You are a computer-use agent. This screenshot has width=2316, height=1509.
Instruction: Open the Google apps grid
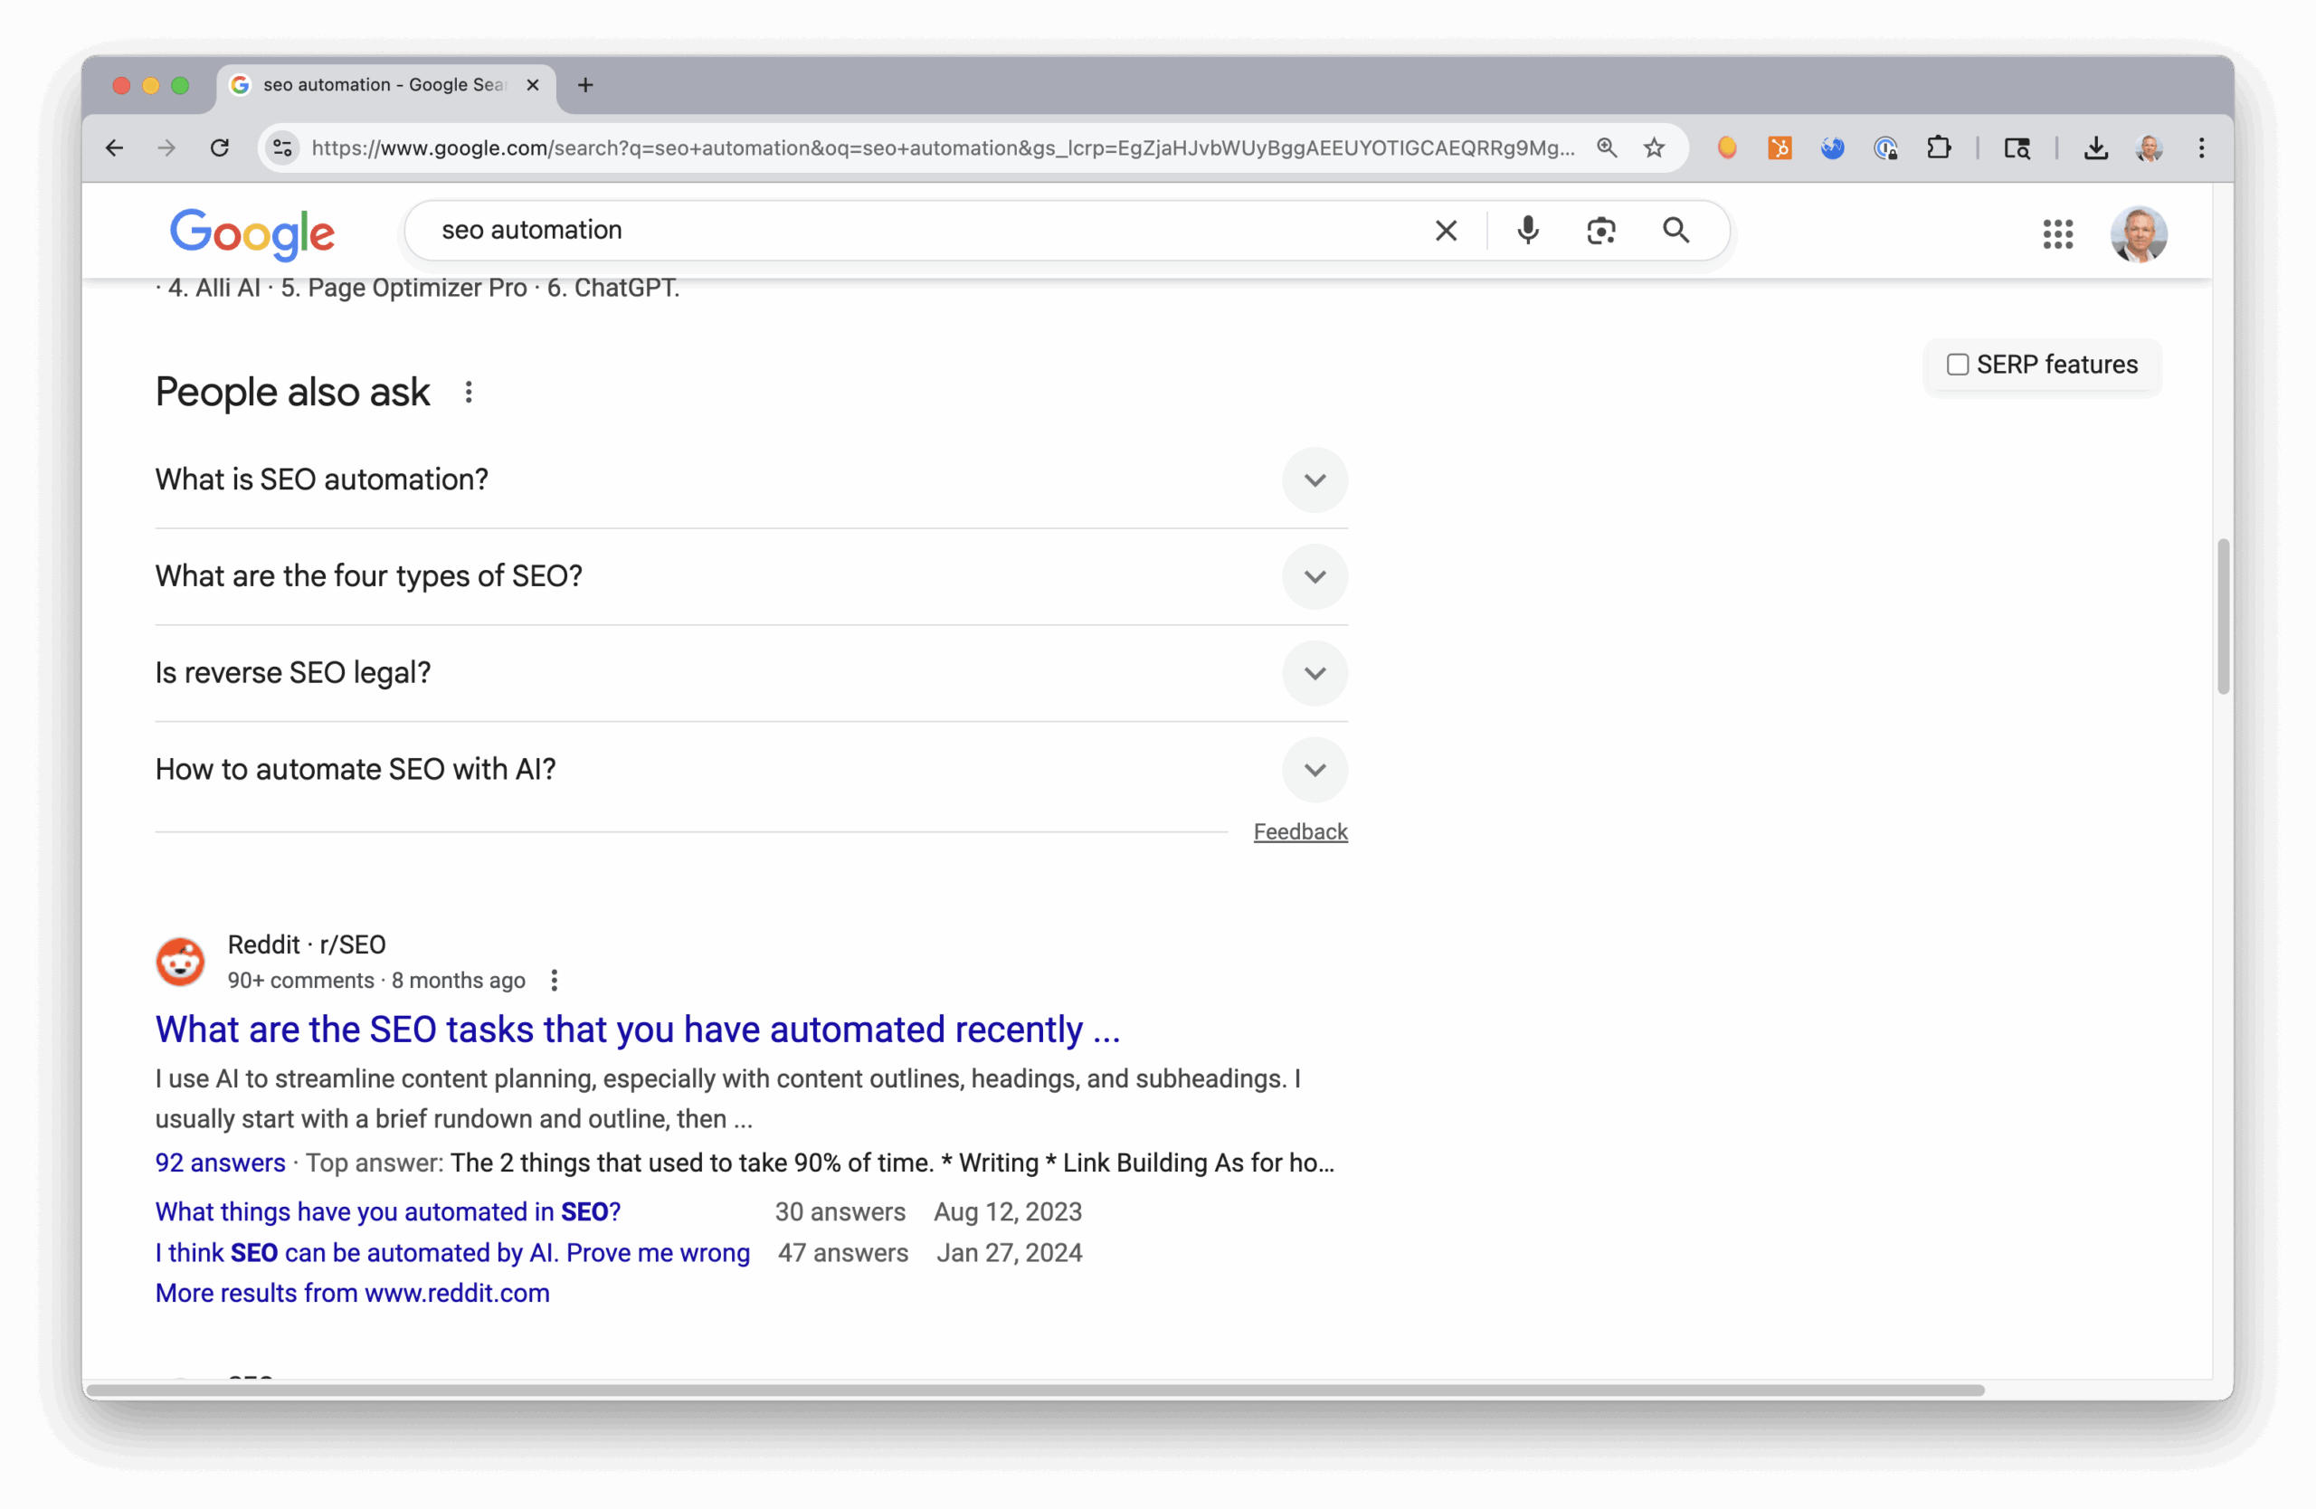[2057, 233]
